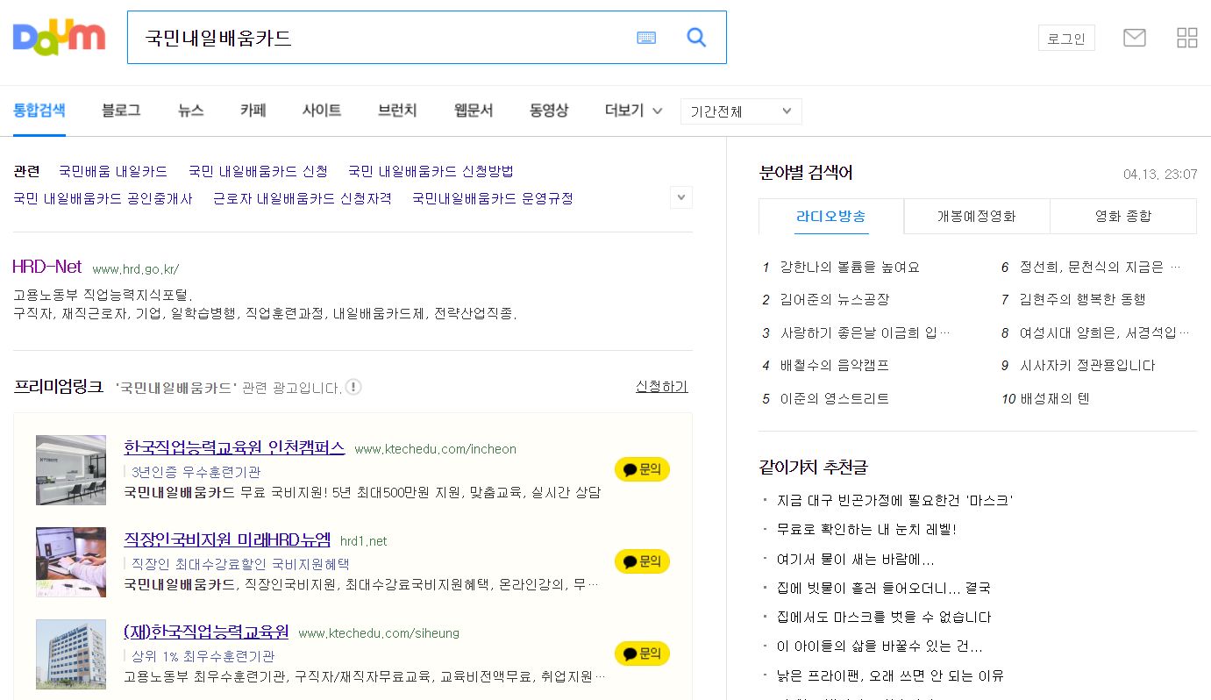Click the hrd1.net URL
This screenshot has width=1211, height=700.
pos(363,541)
